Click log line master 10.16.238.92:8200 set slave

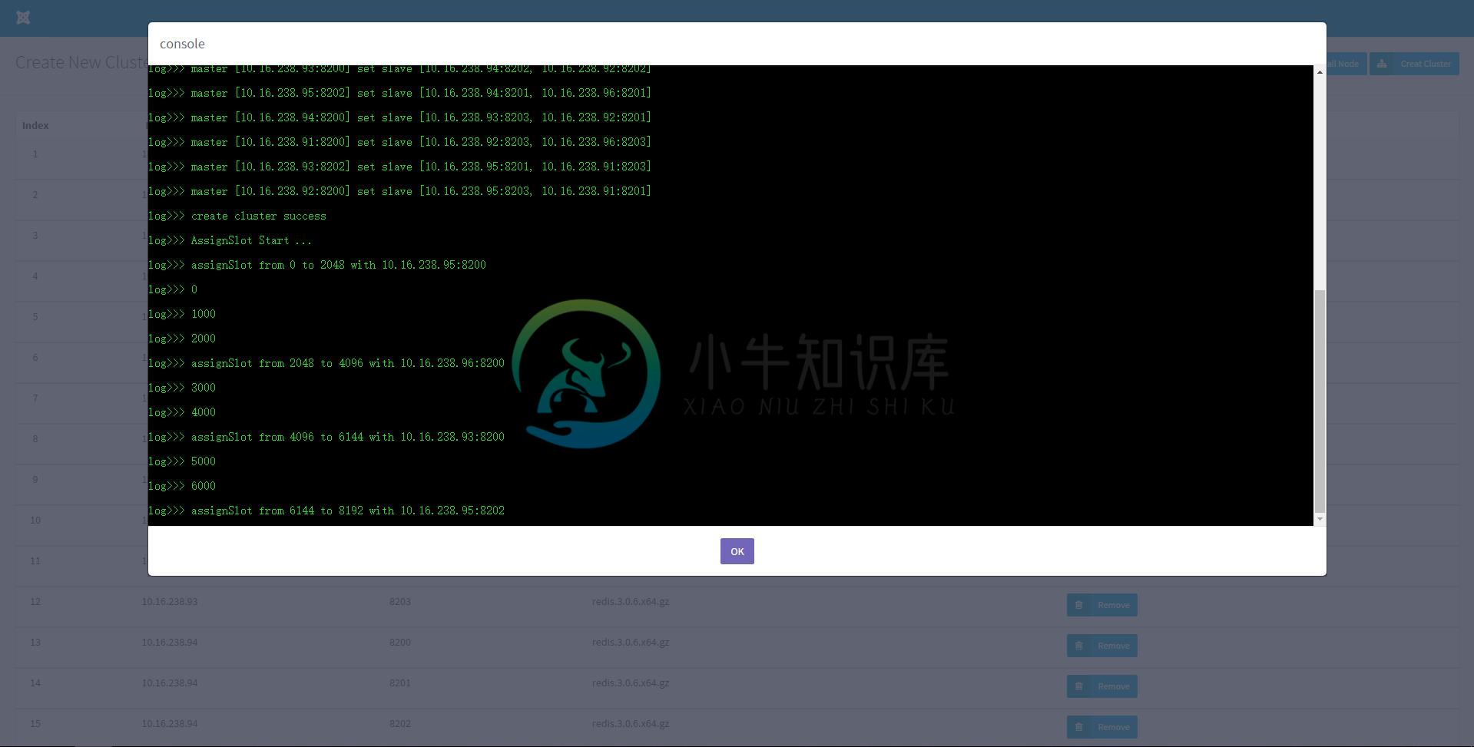399,191
